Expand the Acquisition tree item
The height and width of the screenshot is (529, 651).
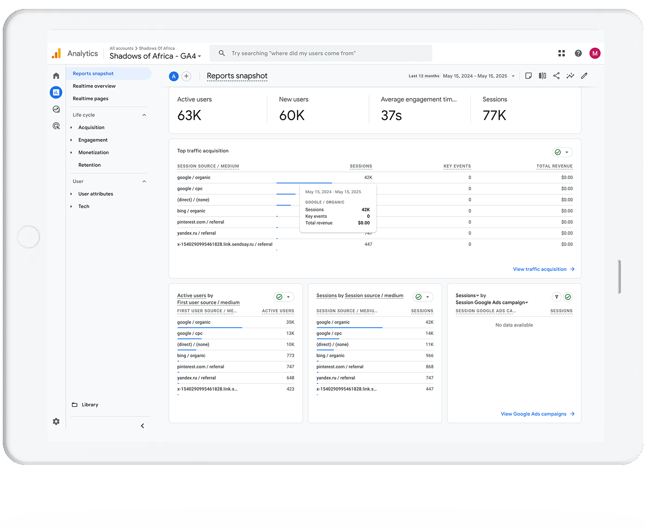[x=72, y=128]
